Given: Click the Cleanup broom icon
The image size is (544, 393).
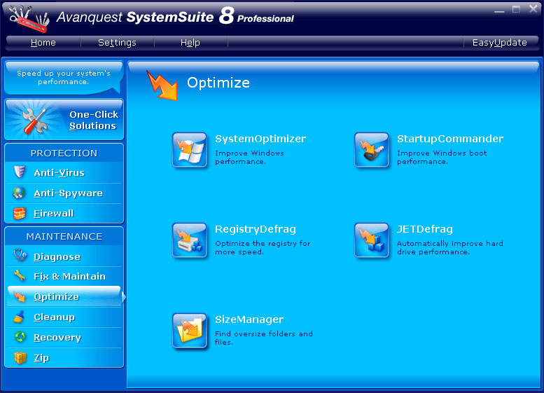Looking at the screenshot, I should (x=19, y=317).
